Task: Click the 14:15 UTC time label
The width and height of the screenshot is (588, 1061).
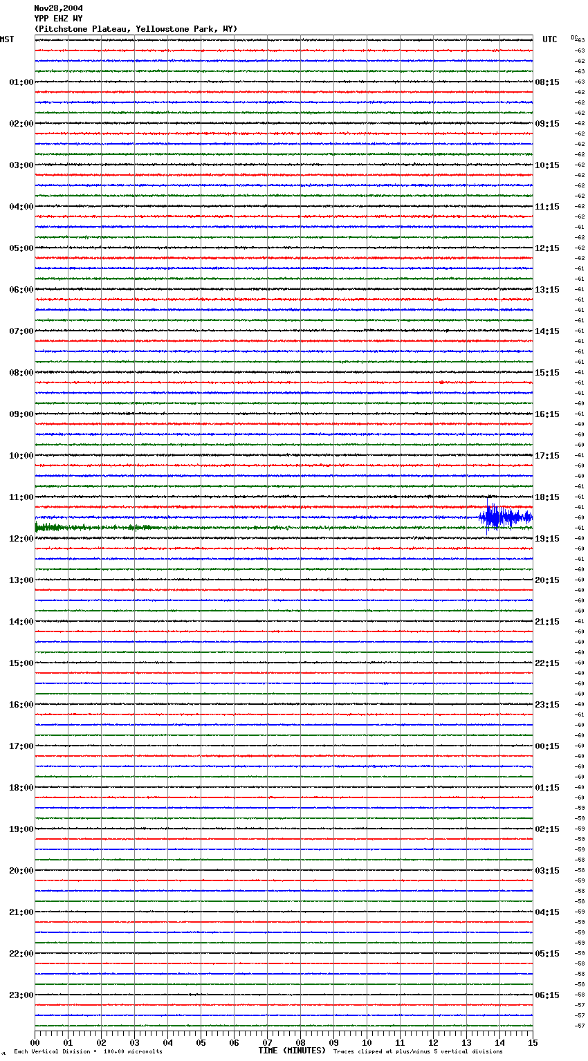Action: click(x=547, y=331)
